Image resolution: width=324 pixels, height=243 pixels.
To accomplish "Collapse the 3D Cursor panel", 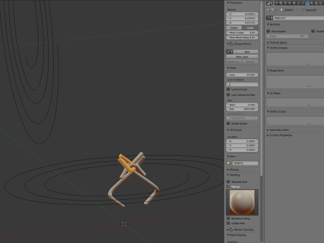I will click(228, 130).
